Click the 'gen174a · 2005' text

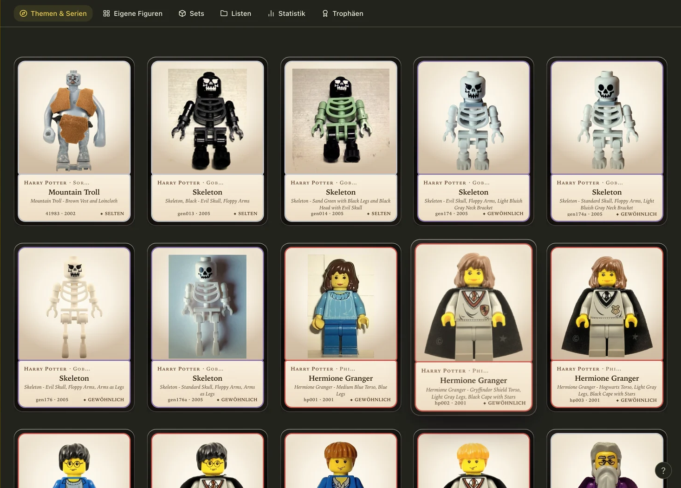(585, 214)
